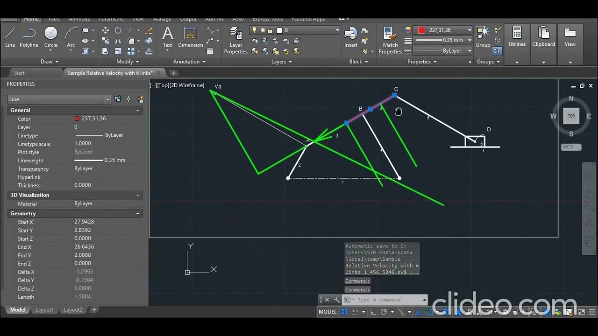This screenshot has width=598, height=336.
Task: Open object type dropdown showing Line
Action: pos(59,99)
